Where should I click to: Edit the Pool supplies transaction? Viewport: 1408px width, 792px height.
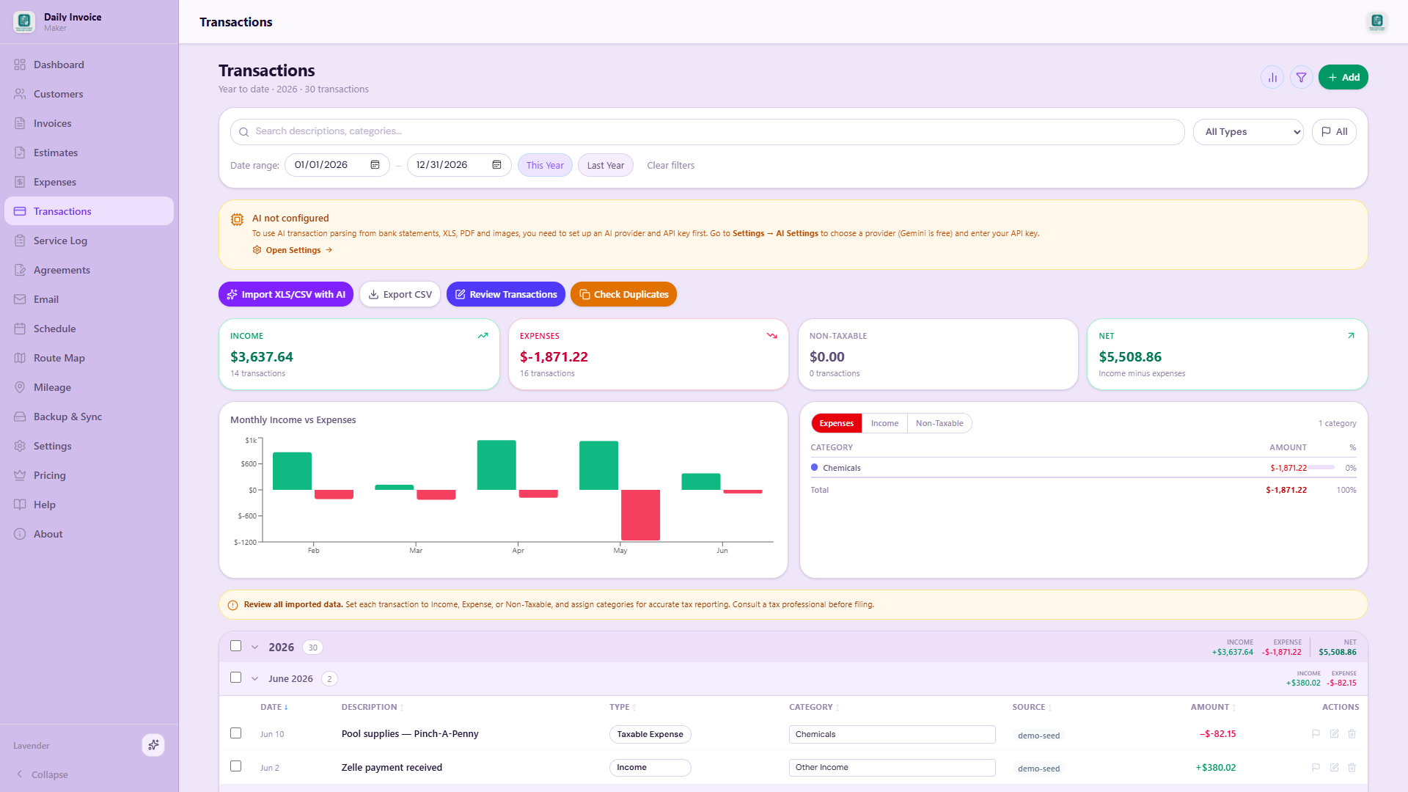coord(1334,733)
